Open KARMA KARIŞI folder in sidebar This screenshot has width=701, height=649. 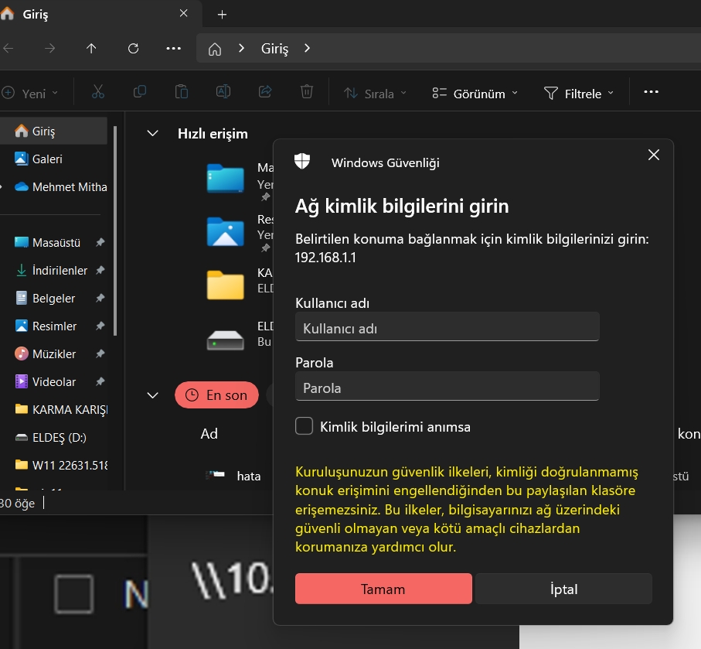pyautogui.click(x=61, y=409)
